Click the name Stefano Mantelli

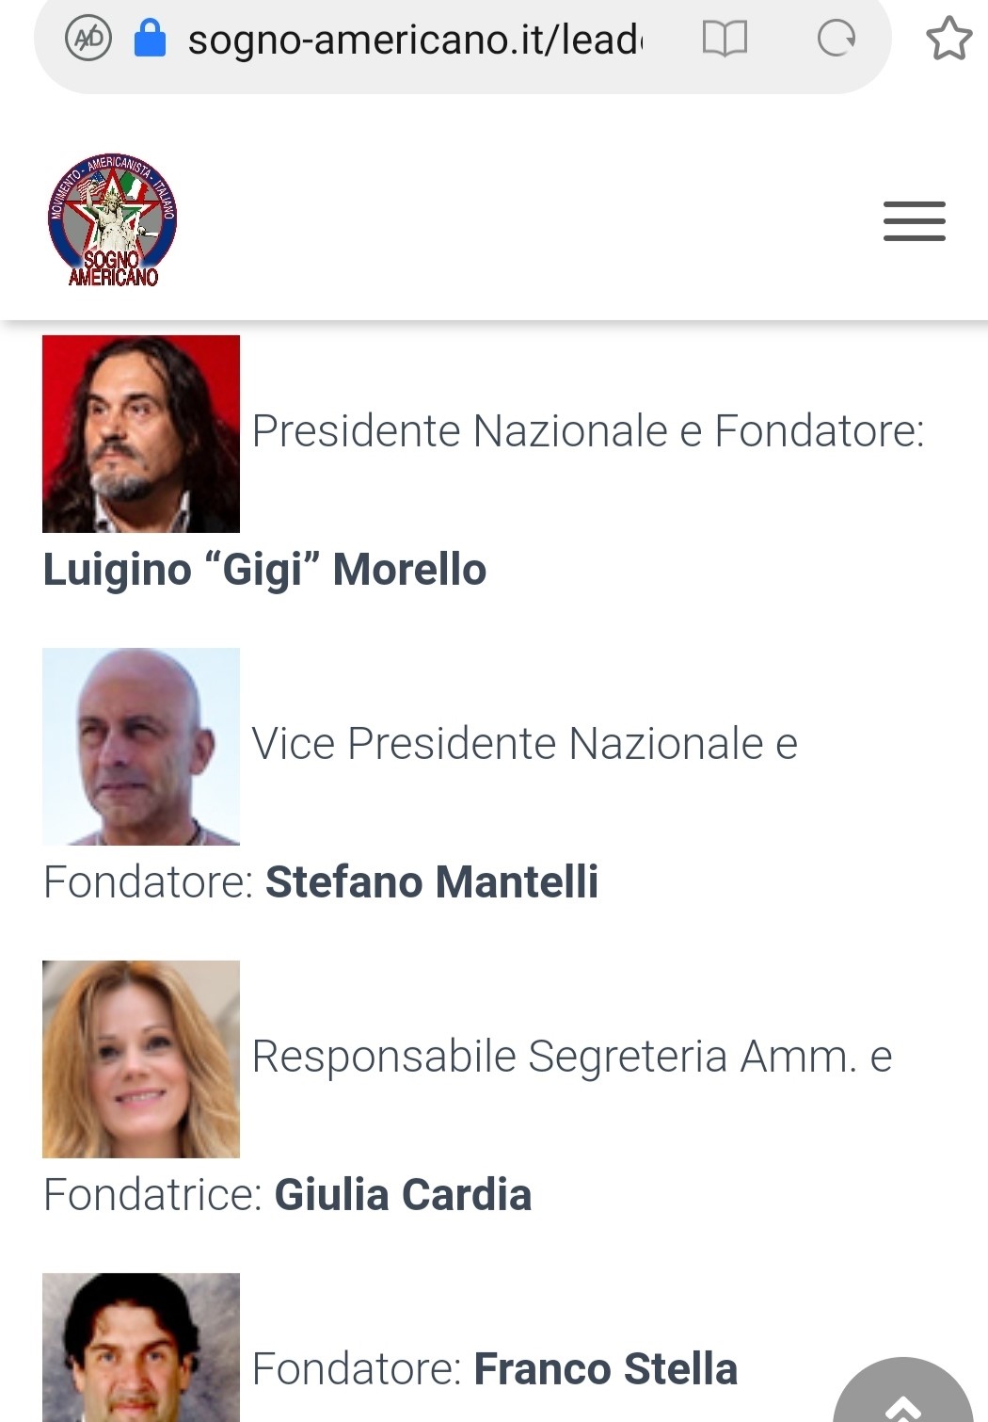[x=432, y=882]
